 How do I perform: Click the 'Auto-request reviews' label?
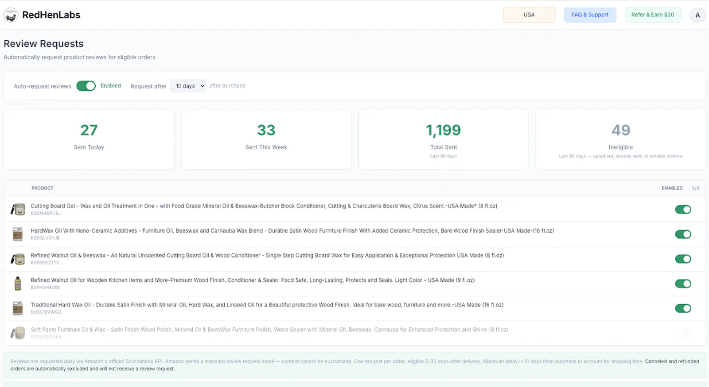pos(43,86)
